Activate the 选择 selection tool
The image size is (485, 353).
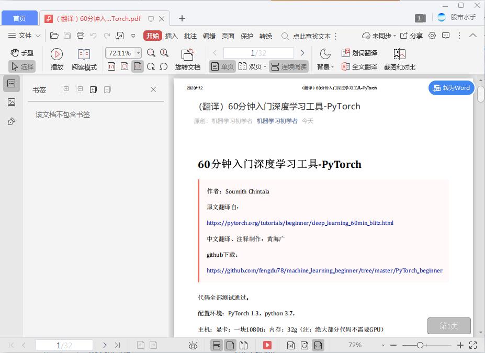[22, 66]
